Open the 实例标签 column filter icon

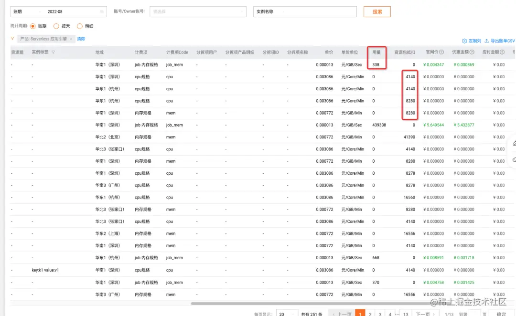tap(53, 52)
